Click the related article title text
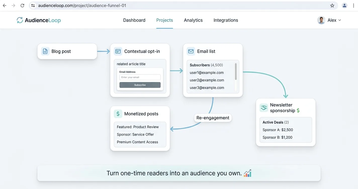Image resolution: width=358 pixels, height=189 pixels. click(x=131, y=64)
